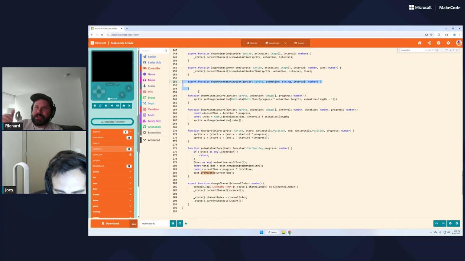Image resolution: width=465 pixels, height=261 pixels.
Task: Focus the toolbox search field
Action: (x=154, y=50)
